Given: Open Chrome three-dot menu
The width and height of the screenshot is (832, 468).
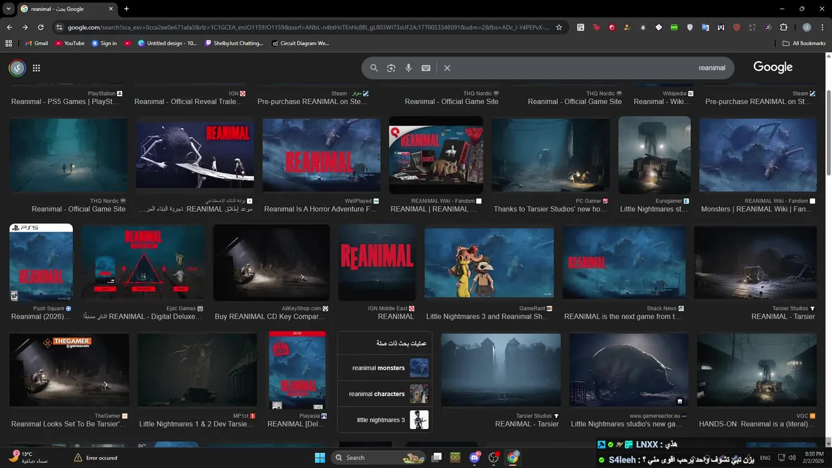Looking at the screenshot, I should click(x=822, y=27).
